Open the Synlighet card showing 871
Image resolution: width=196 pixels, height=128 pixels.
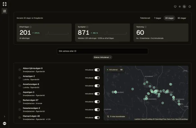102,33
